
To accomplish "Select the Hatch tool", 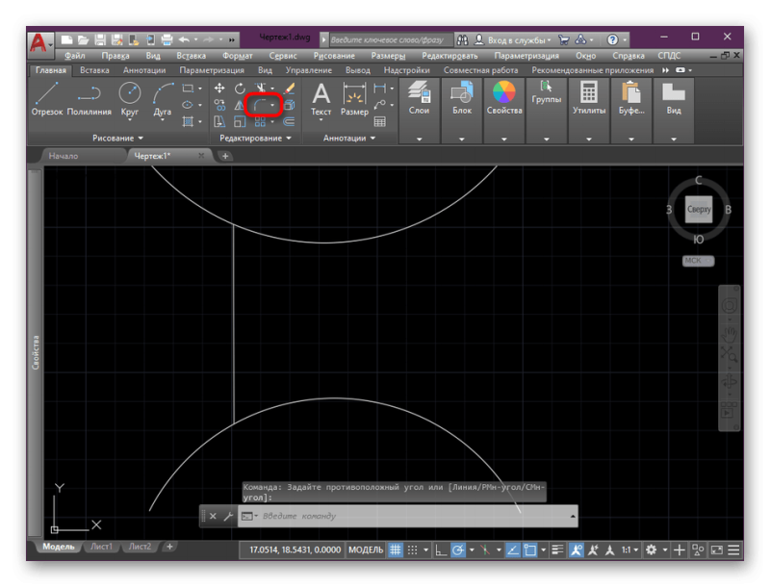I will pos(188,121).
